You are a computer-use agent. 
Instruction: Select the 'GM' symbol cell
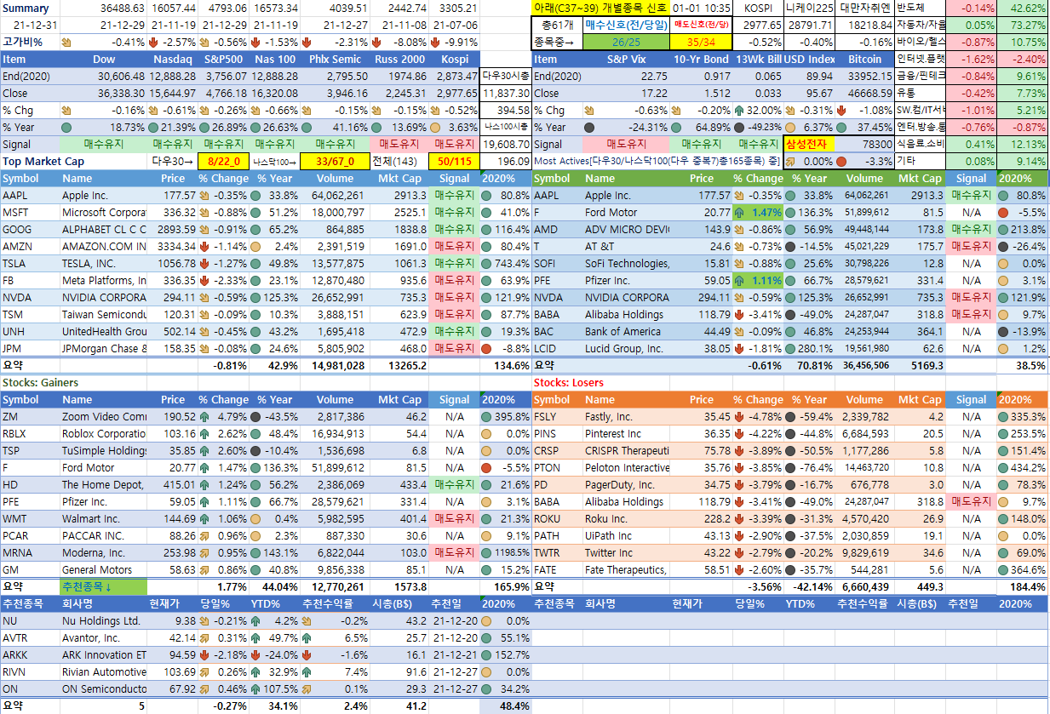point(30,569)
